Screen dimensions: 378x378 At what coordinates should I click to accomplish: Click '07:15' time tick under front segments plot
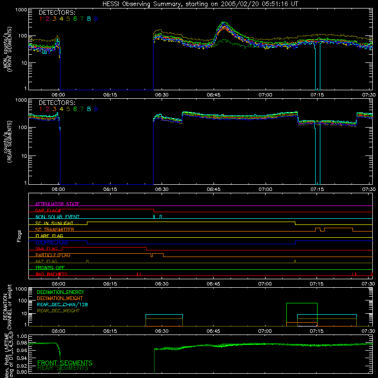coord(317,95)
